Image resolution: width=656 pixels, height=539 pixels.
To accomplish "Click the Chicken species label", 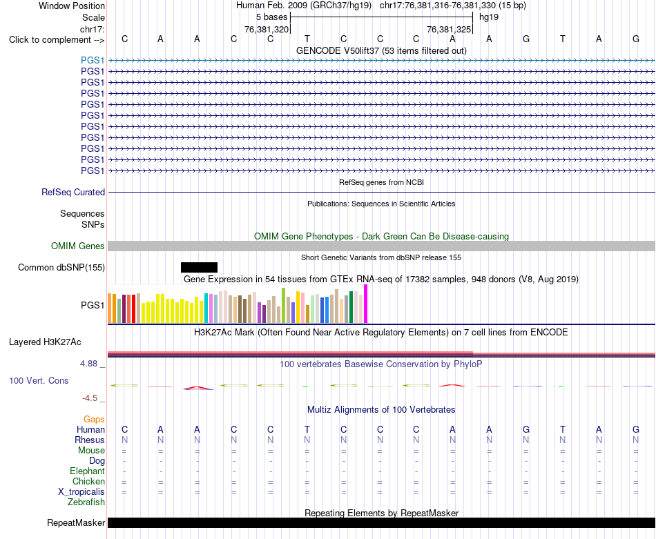I will click(x=88, y=481).
